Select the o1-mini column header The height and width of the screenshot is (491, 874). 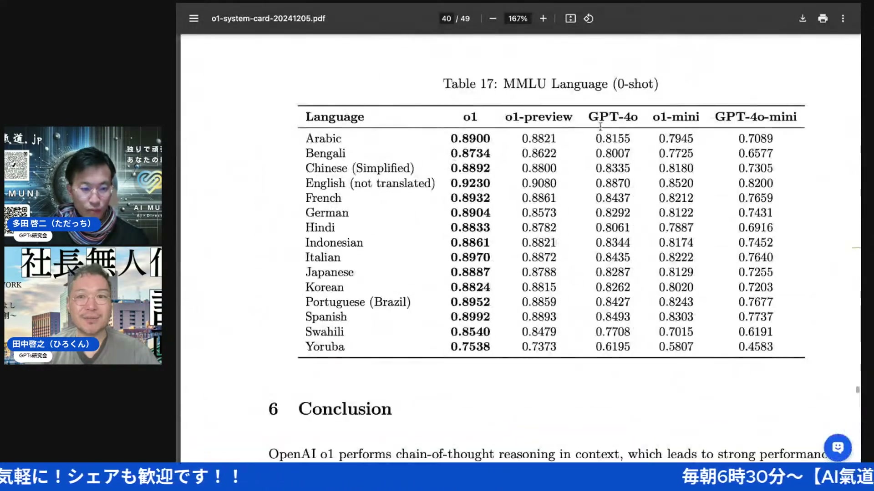[x=676, y=117]
